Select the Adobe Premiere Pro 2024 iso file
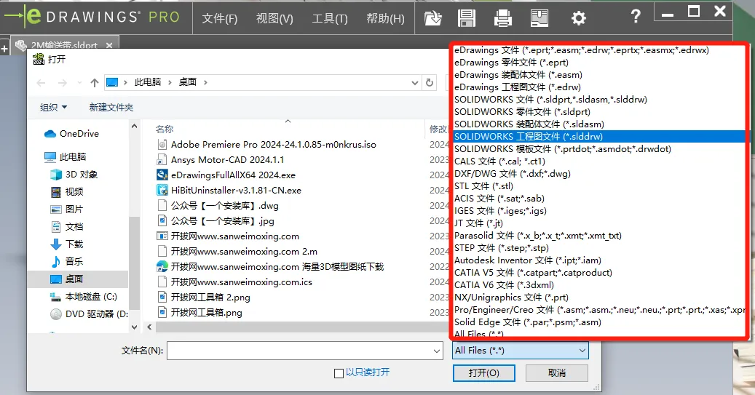 pos(266,144)
